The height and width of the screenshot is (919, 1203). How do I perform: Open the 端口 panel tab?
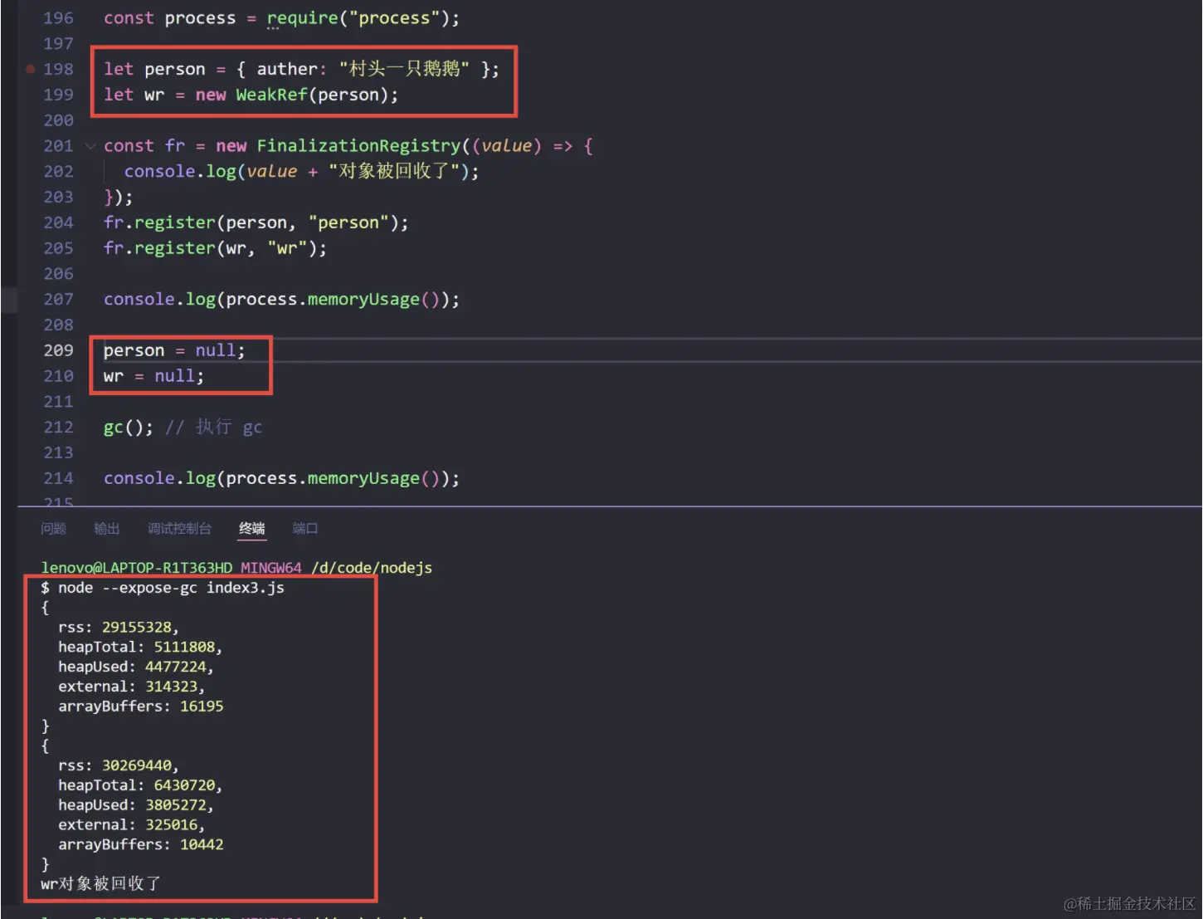305,528
